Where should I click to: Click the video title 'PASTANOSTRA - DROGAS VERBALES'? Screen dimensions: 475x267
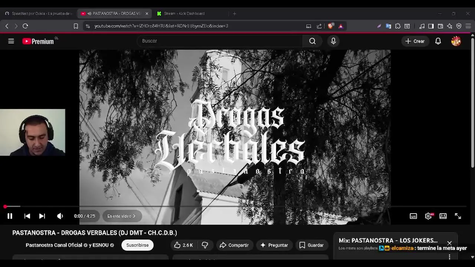pyautogui.click(x=95, y=233)
